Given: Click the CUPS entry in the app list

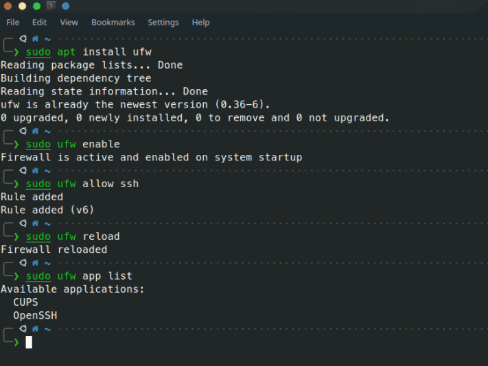Looking at the screenshot, I should pos(25,302).
